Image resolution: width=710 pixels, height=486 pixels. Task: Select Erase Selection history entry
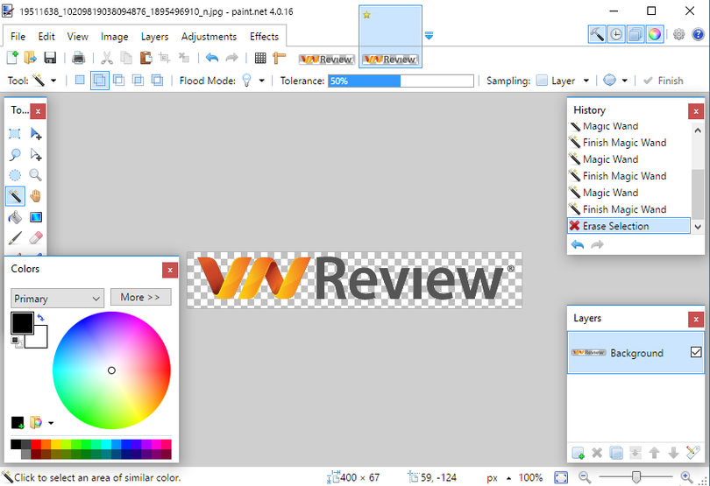(x=615, y=226)
